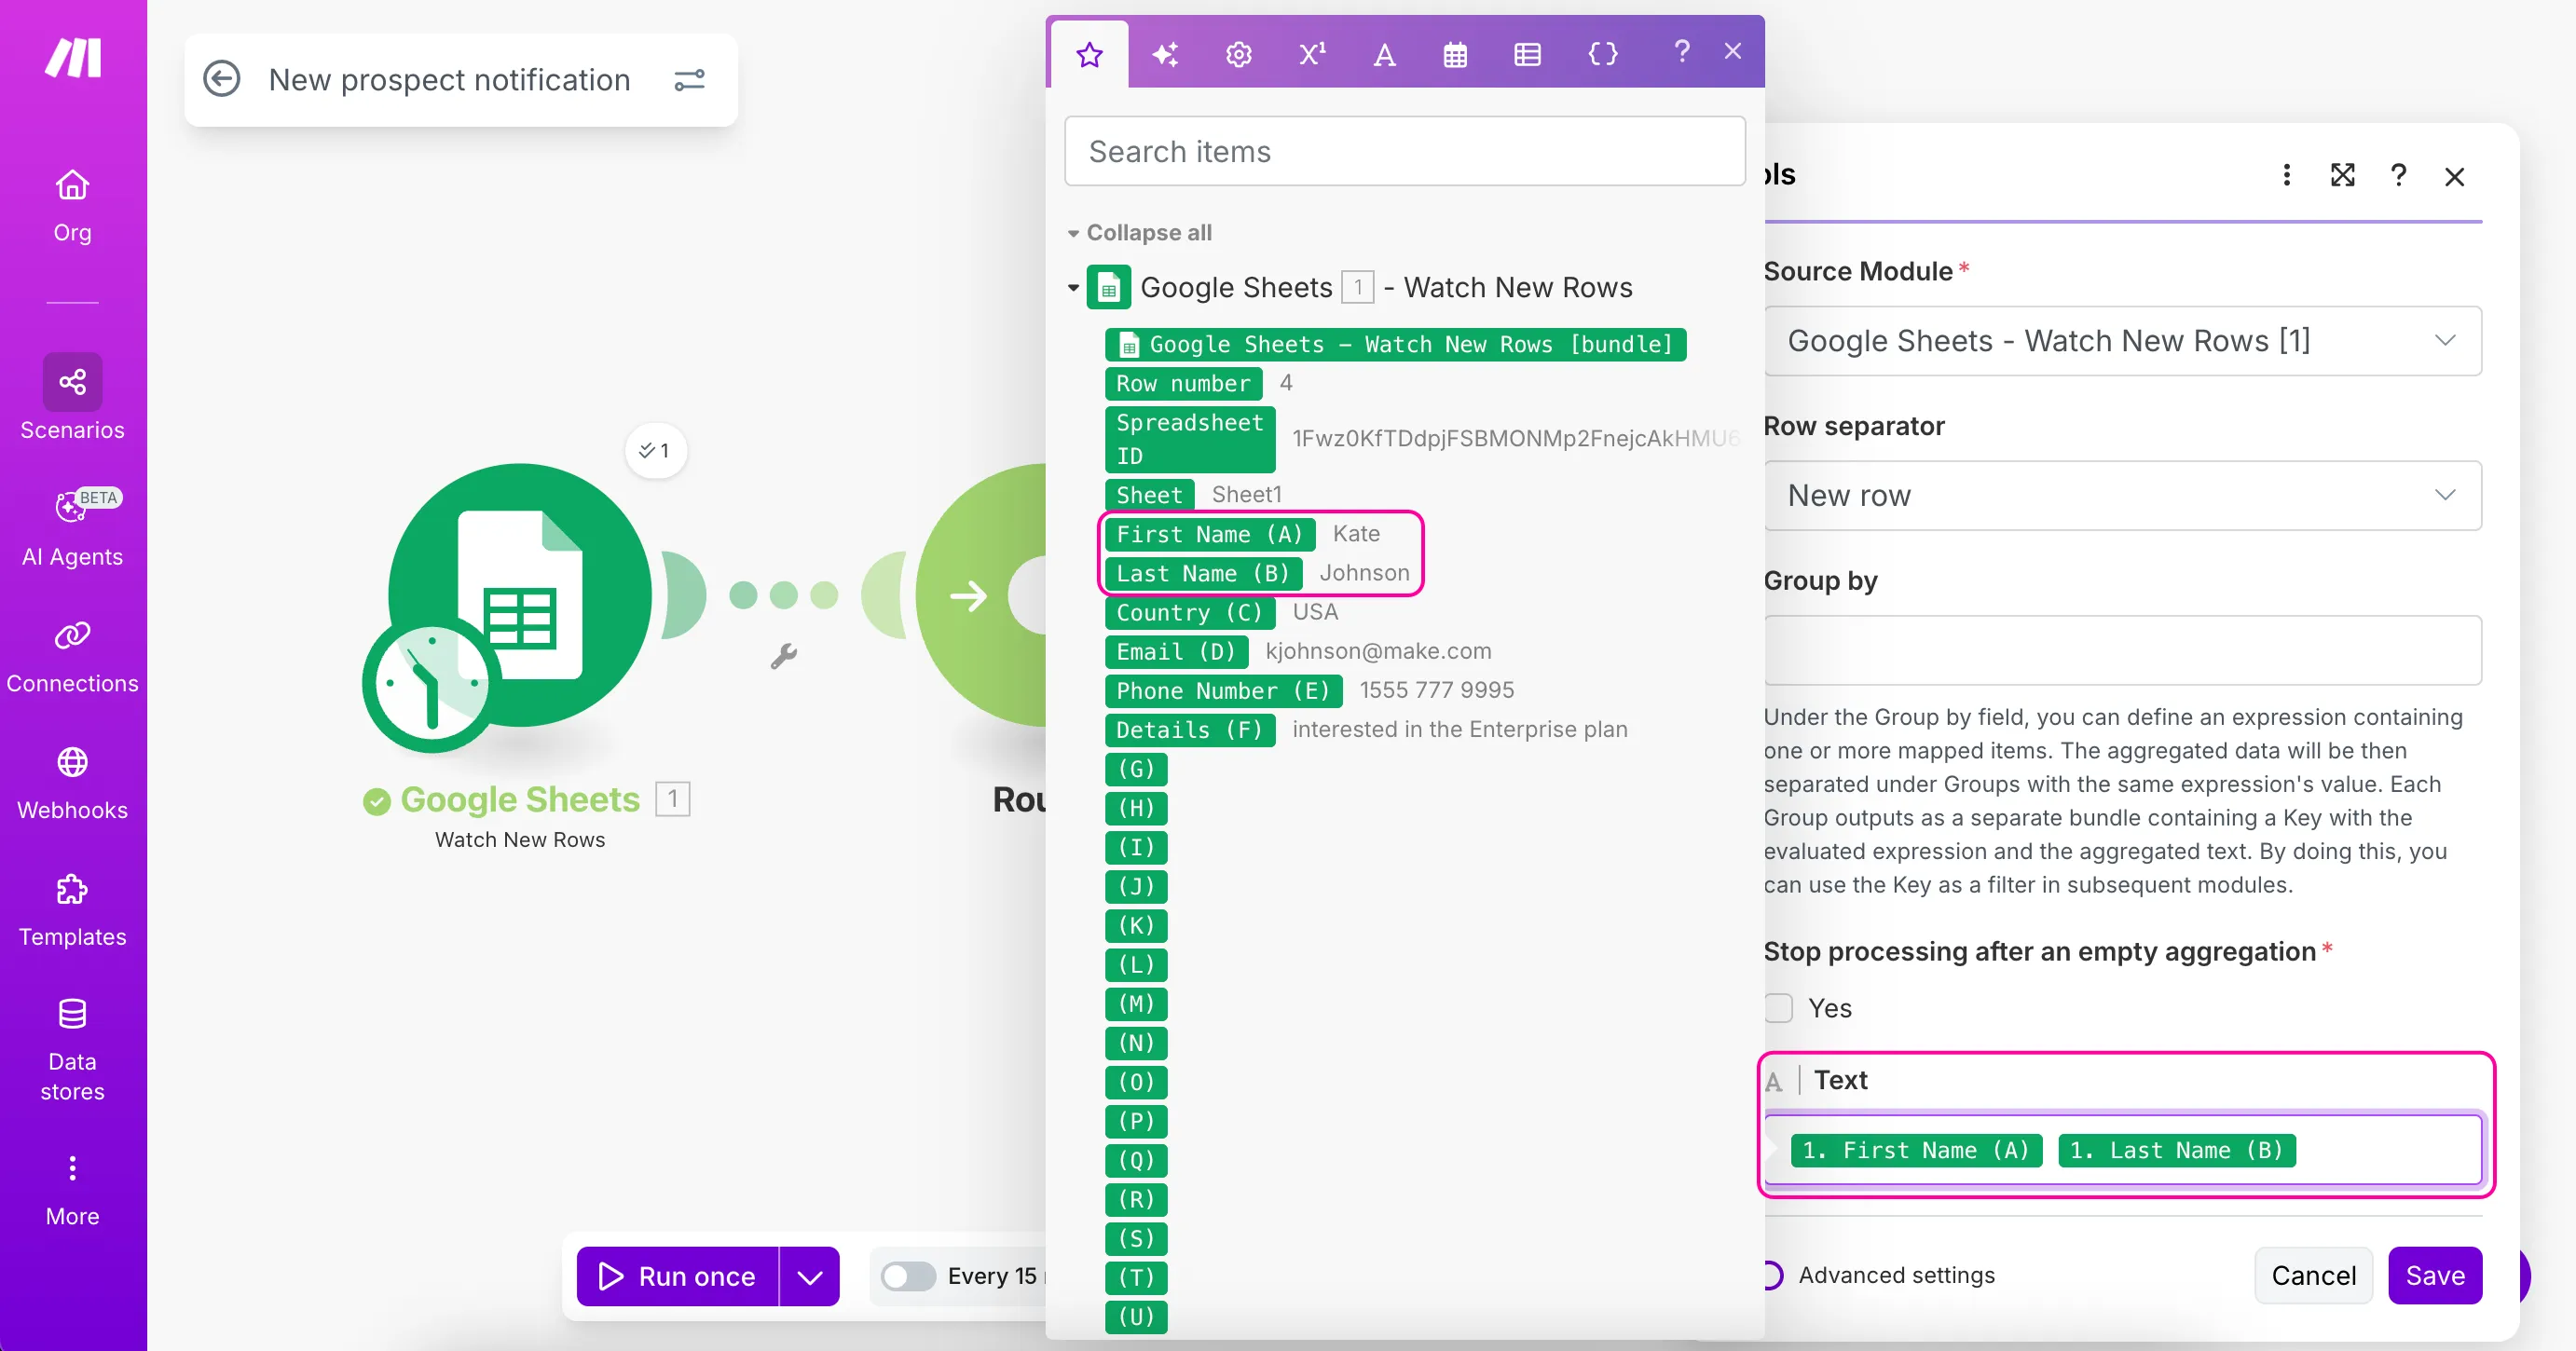Insert the Row number item

tap(1183, 383)
